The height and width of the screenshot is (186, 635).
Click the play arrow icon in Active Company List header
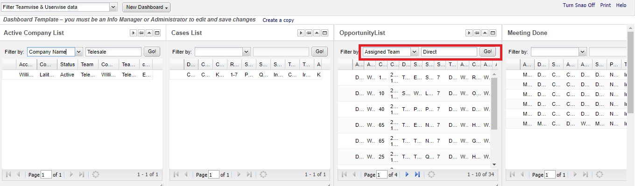pos(133,33)
